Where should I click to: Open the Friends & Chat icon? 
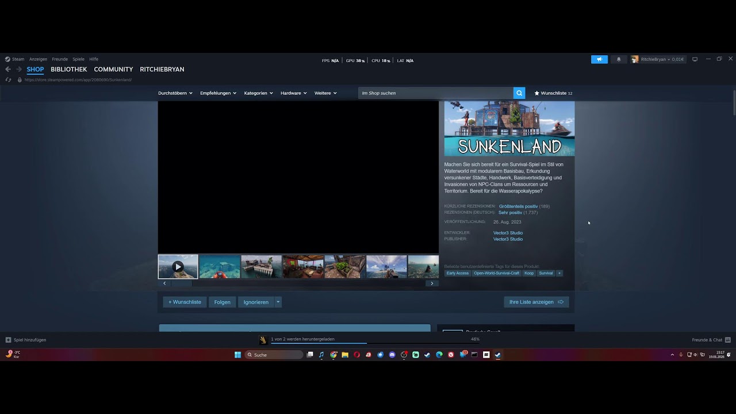[728, 340]
